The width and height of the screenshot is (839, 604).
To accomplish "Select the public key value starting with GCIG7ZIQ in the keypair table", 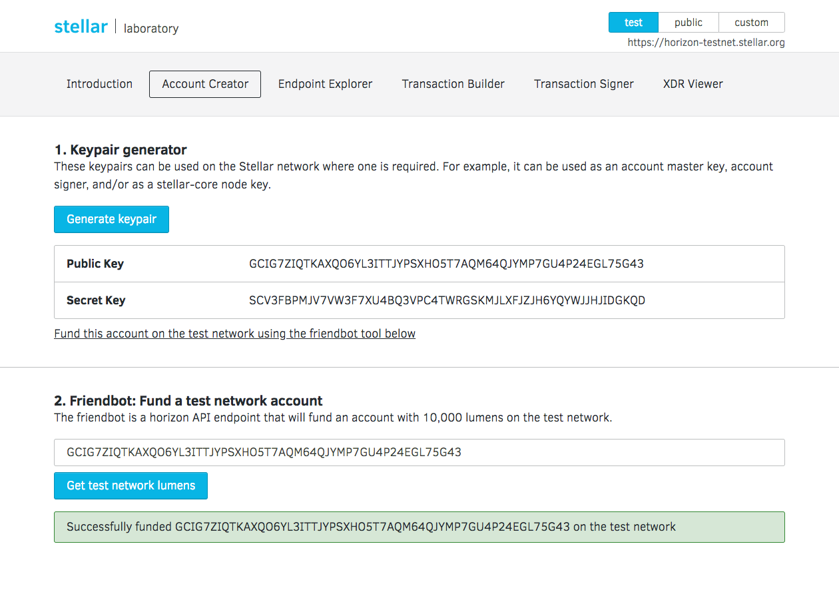I will (x=446, y=264).
